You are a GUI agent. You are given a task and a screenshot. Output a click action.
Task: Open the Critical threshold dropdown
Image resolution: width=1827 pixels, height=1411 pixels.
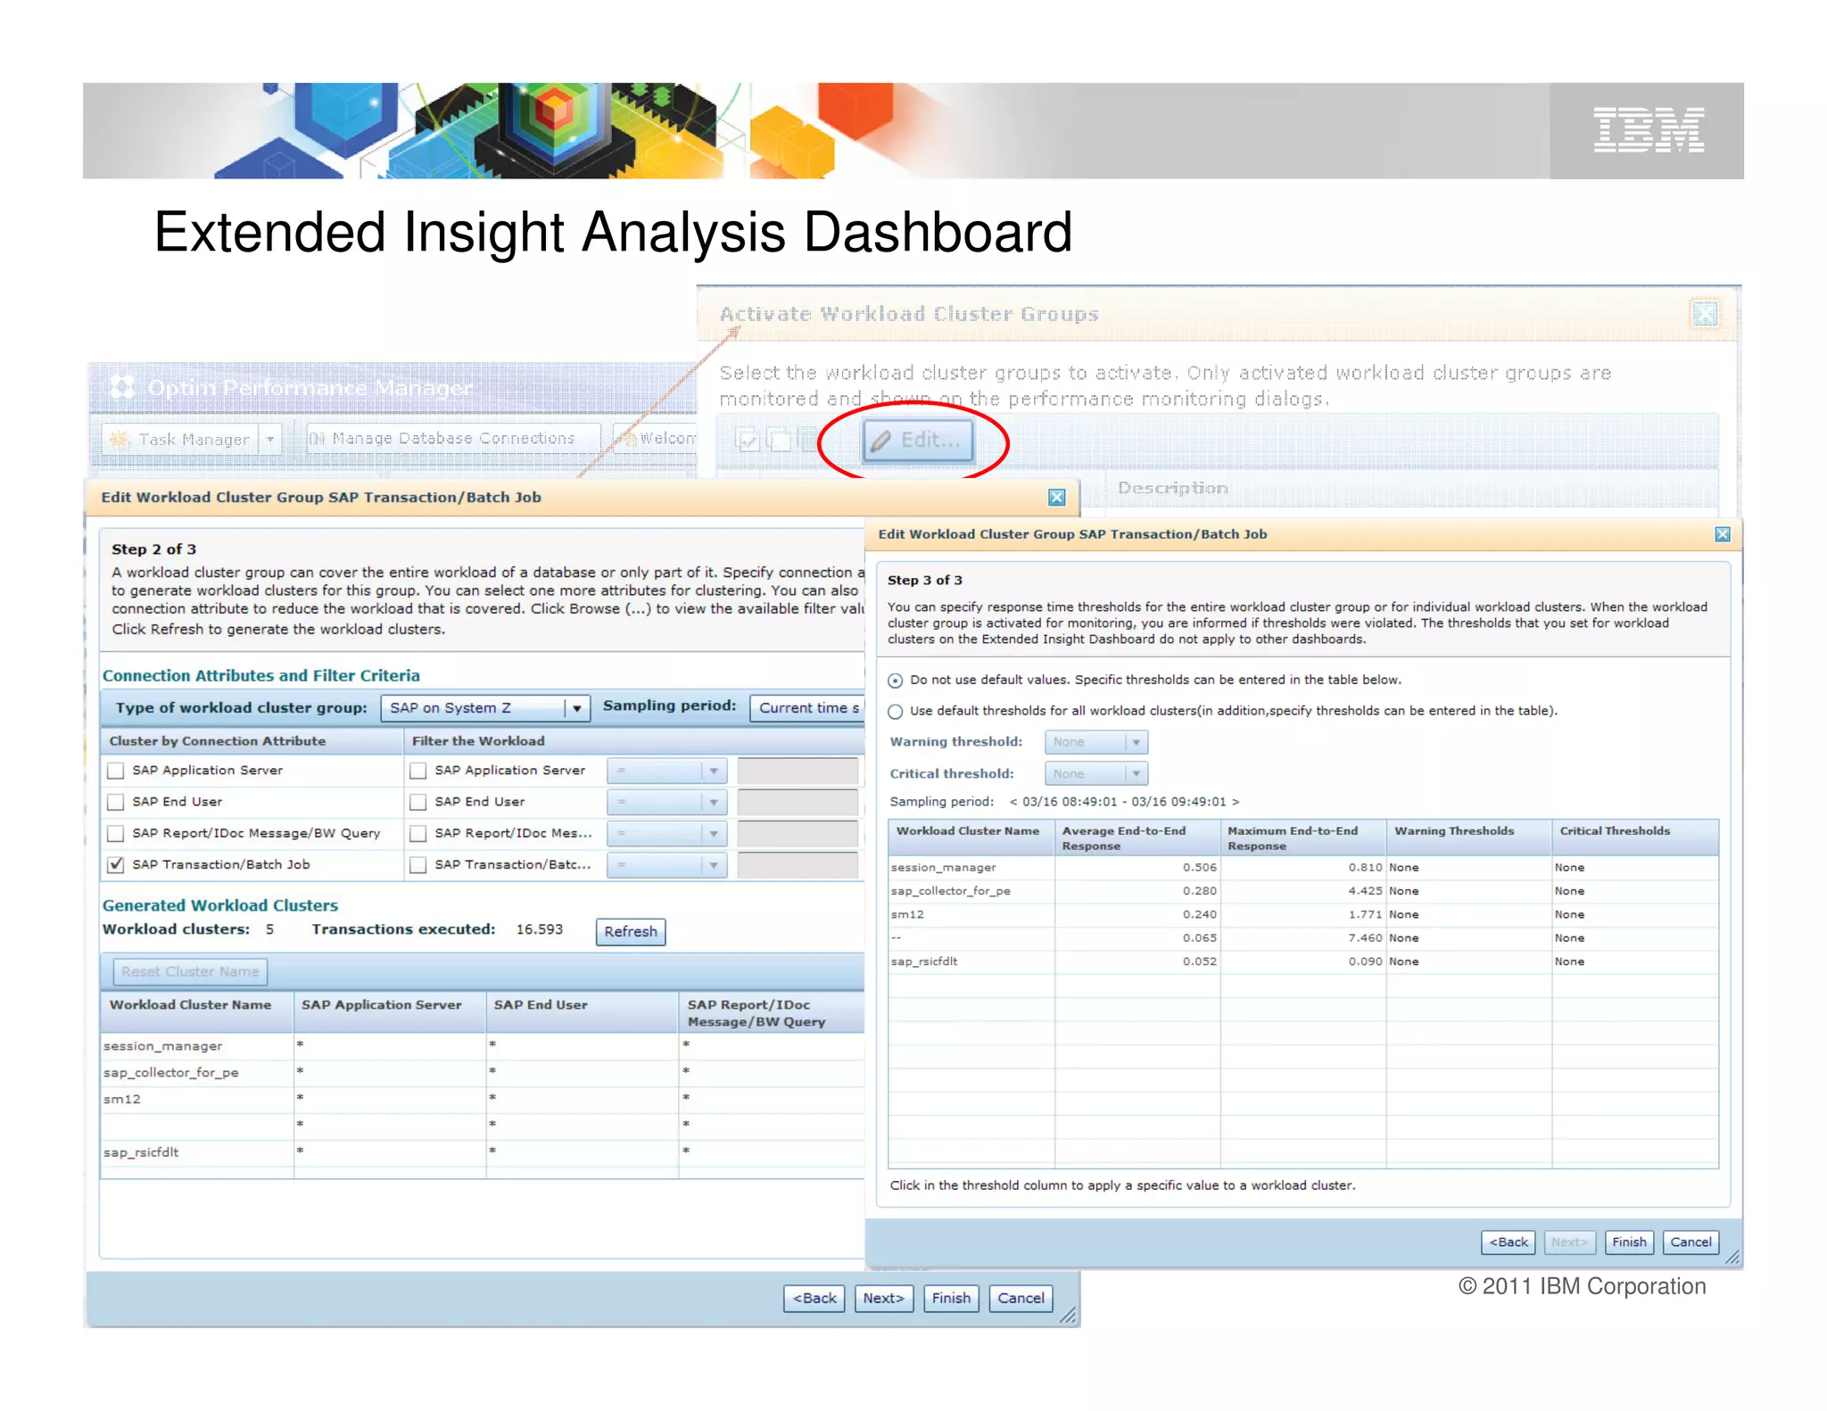tap(1096, 773)
